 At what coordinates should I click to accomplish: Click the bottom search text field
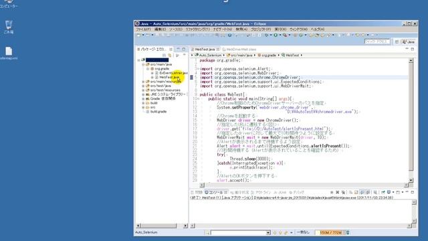click(x=238, y=233)
